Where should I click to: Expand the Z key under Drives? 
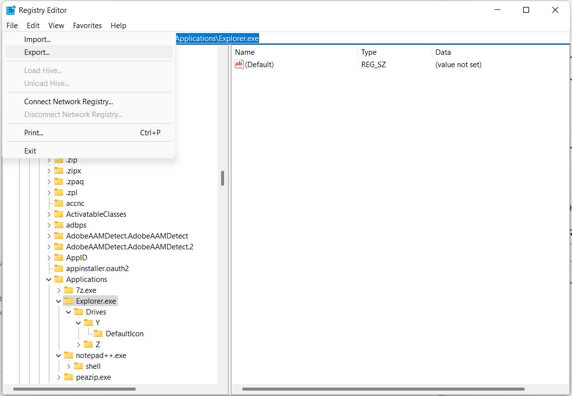(78, 344)
